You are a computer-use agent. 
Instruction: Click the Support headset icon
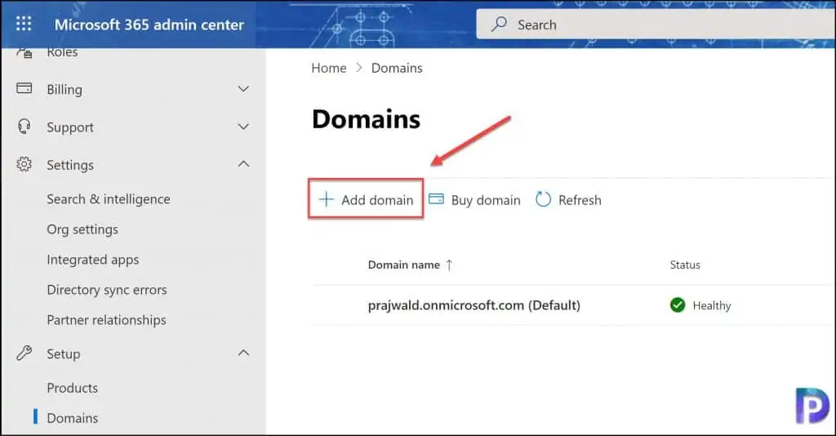click(24, 127)
